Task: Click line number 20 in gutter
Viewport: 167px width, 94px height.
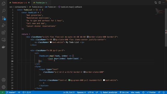Action: (x=12, y=61)
